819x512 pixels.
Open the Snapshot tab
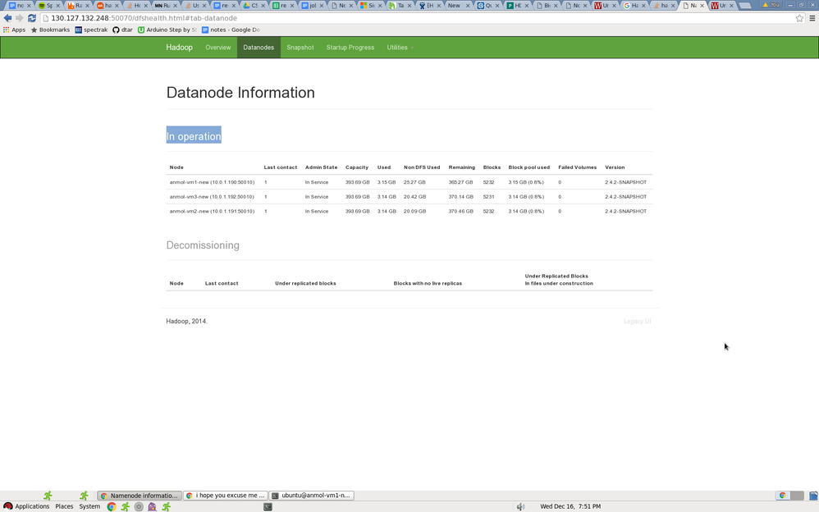coord(300,48)
